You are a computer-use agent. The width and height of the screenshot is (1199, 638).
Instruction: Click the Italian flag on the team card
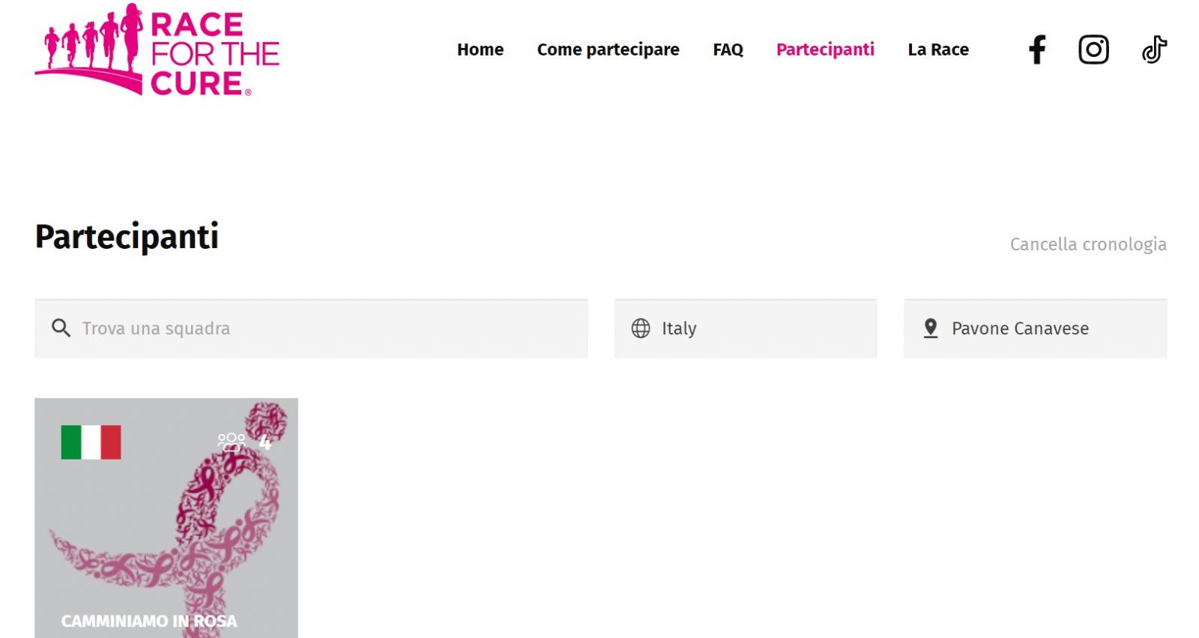point(91,442)
